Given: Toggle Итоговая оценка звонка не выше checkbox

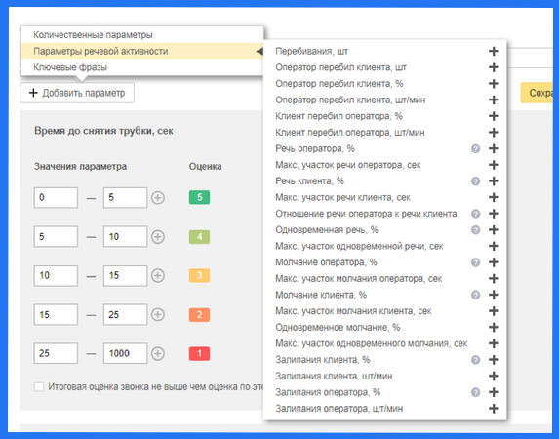Looking at the screenshot, I should point(38,387).
